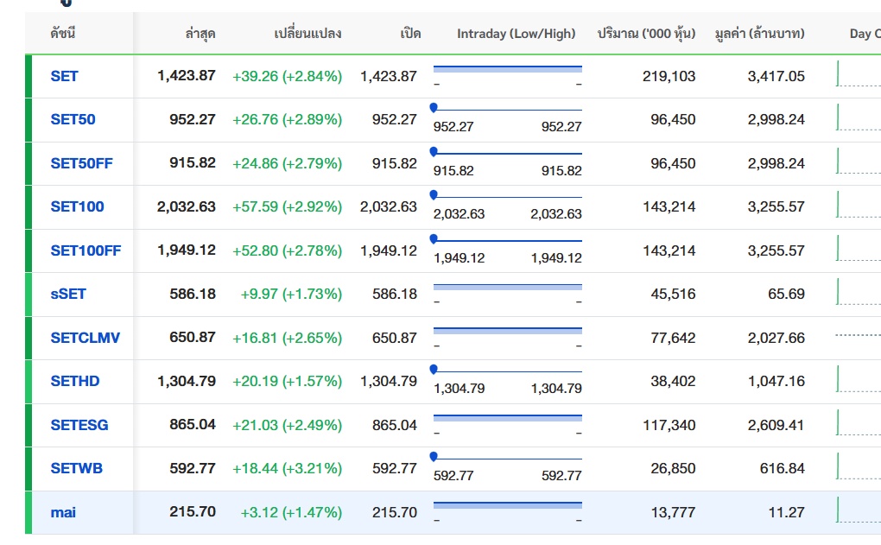Click the SET50 intraday range marker dot
This screenshot has height=545, width=881.
(x=434, y=107)
